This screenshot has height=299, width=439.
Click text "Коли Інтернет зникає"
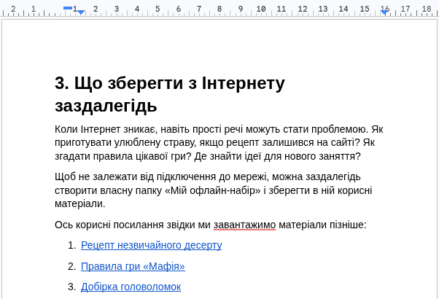[104, 129]
